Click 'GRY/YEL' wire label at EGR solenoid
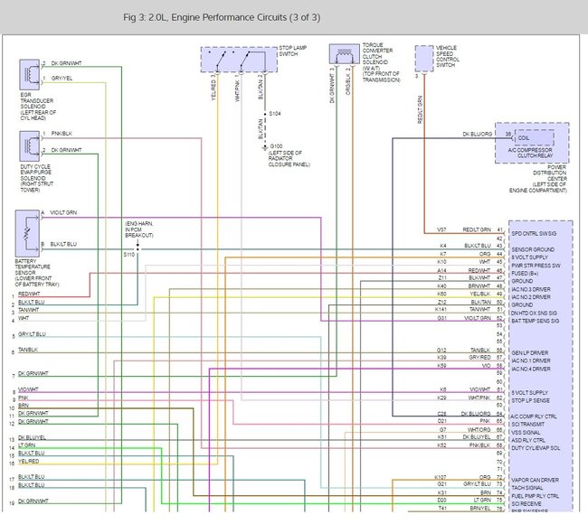This screenshot has width=588, height=524. pos(62,79)
